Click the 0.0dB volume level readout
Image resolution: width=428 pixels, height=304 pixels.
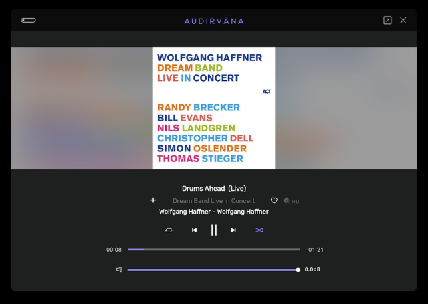[312, 269]
